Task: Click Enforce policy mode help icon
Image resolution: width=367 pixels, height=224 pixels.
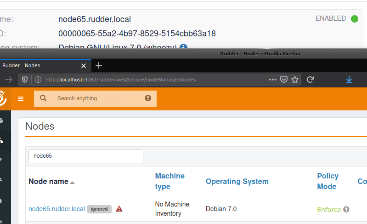Action: click(346, 209)
